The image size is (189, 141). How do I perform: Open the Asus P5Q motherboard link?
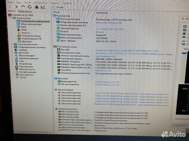tap(134, 54)
